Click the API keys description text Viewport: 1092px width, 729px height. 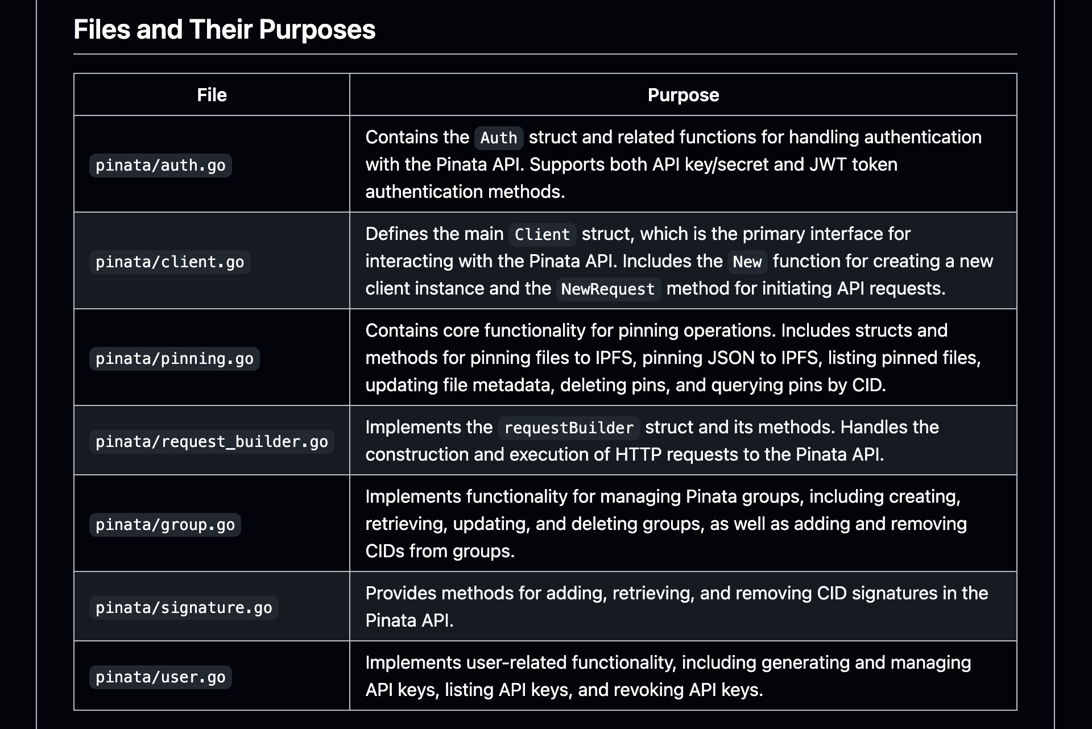(x=668, y=676)
